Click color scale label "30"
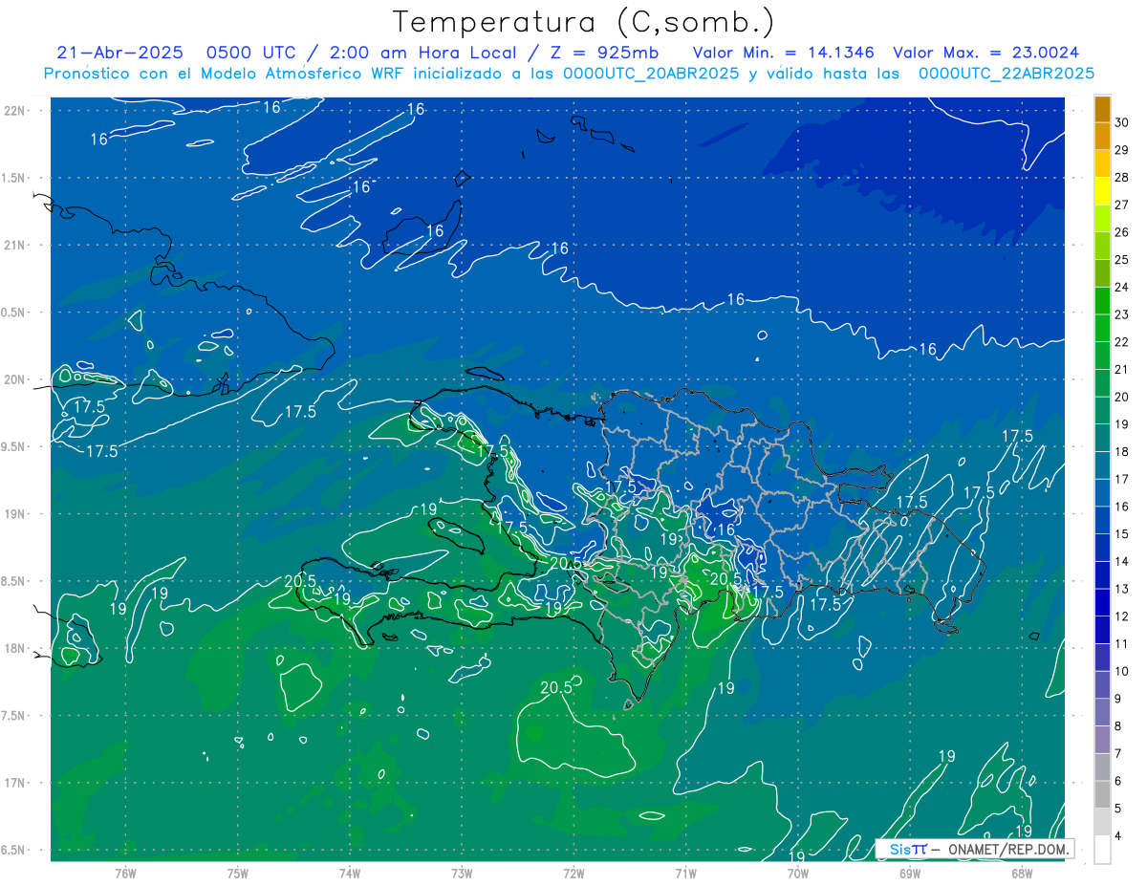The image size is (1147, 886). [1123, 121]
